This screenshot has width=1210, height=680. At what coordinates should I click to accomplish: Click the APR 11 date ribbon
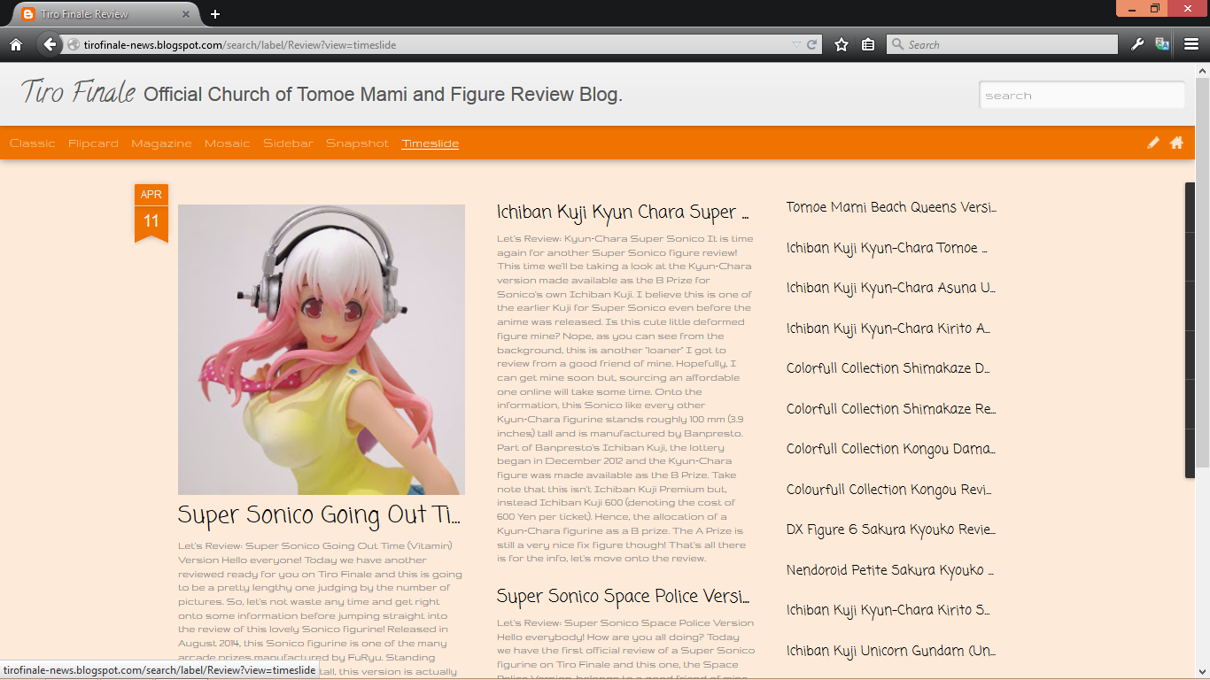pos(151,212)
